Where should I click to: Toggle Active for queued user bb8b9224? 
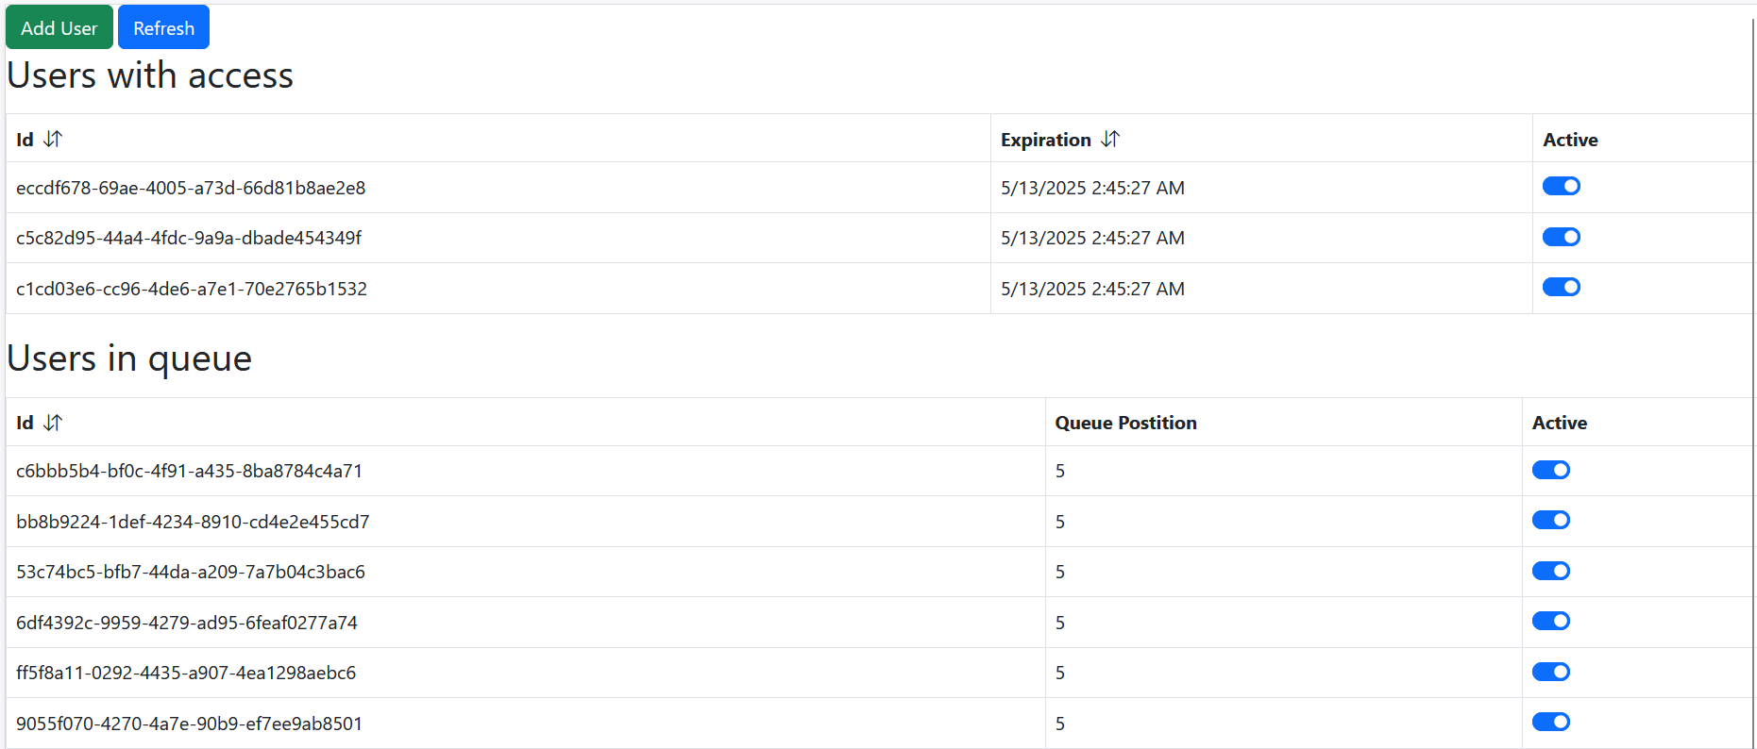pos(1550,521)
